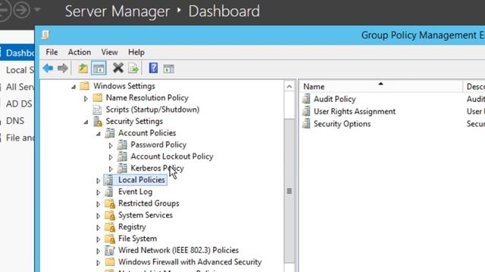Click the Export List toolbar icon
This screenshot has width=485, height=272.
pos(133,68)
